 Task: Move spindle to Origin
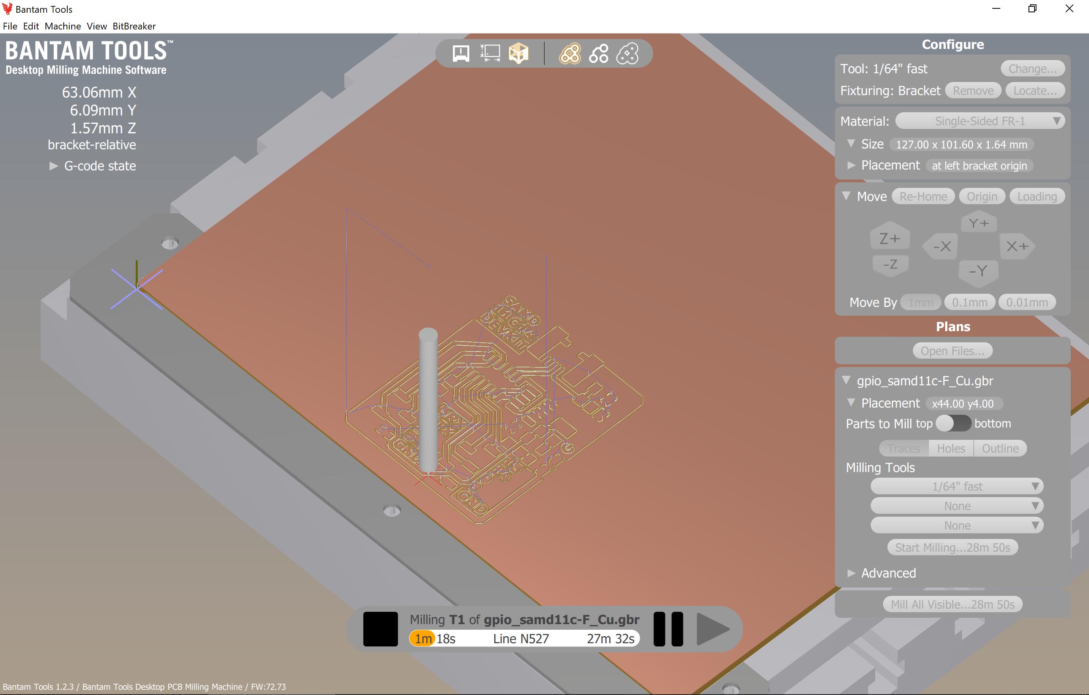982,196
